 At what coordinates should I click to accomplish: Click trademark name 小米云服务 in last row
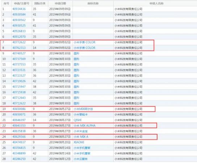coord(80,159)
